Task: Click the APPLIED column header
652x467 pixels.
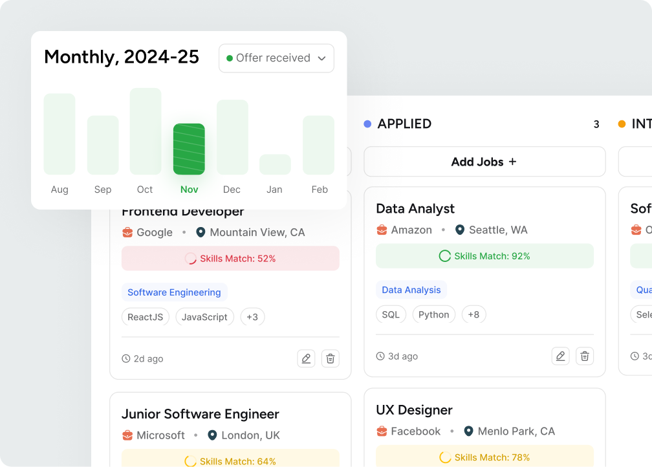Action: coord(404,124)
